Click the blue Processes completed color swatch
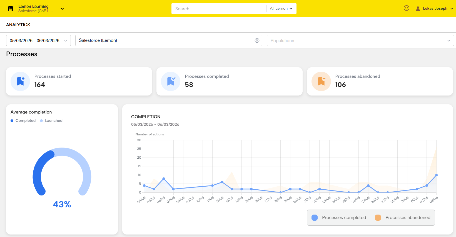Screen dimensions: 456x237 (x=315, y=218)
